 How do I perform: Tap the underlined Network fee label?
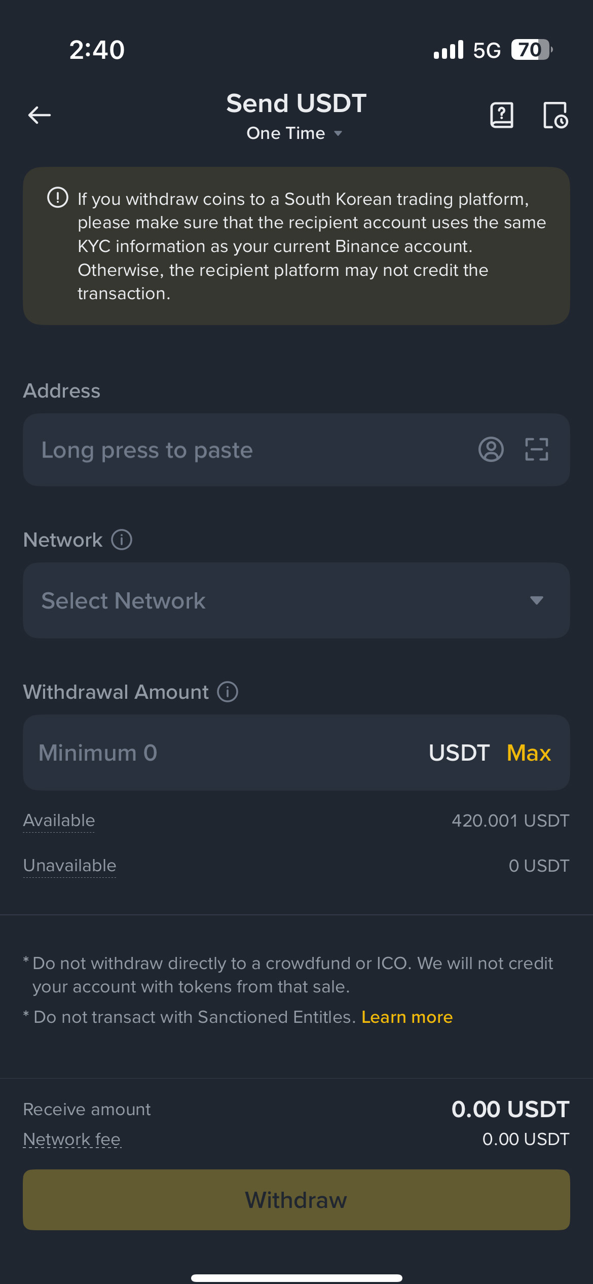click(72, 1139)
